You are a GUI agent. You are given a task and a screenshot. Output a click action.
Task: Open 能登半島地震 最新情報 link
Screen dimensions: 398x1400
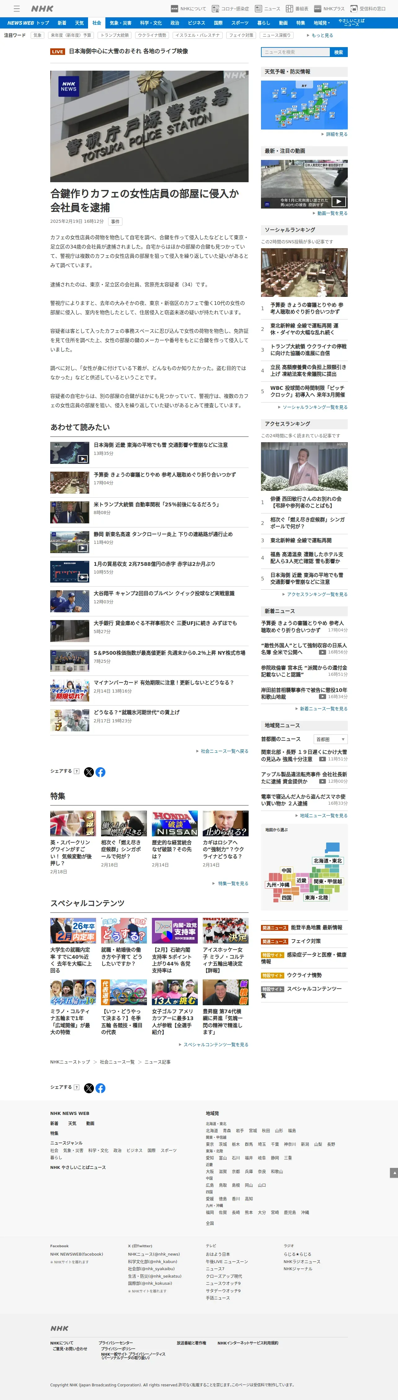tap(316, 928)
